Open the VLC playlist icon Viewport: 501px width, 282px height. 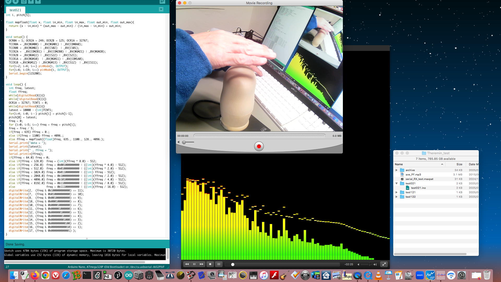pyautogui.click(x=219, y=264)
